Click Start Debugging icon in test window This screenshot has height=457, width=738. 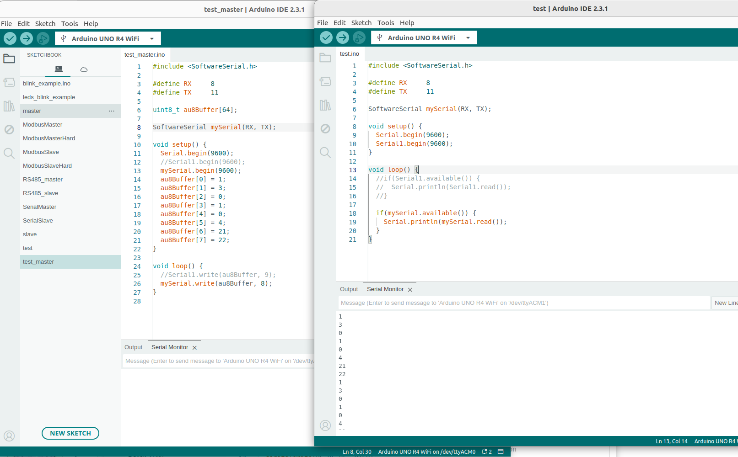(x=359, y=37)
